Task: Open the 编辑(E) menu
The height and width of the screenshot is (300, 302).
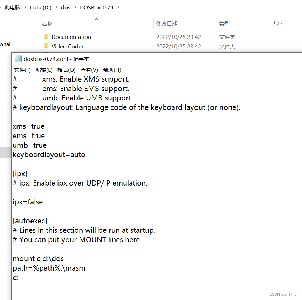Action: click(44, 70)
